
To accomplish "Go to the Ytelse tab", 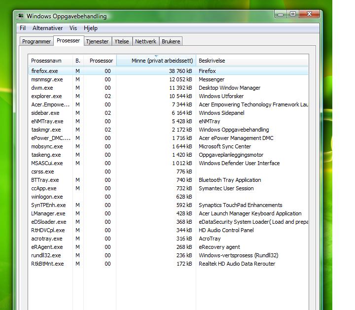I will (122, 41).
